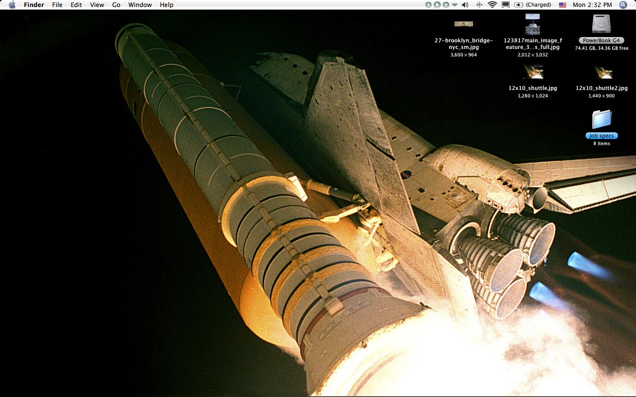Click the Displays icon in menu bar
The image size is (636, 397).
pos(506,5)
